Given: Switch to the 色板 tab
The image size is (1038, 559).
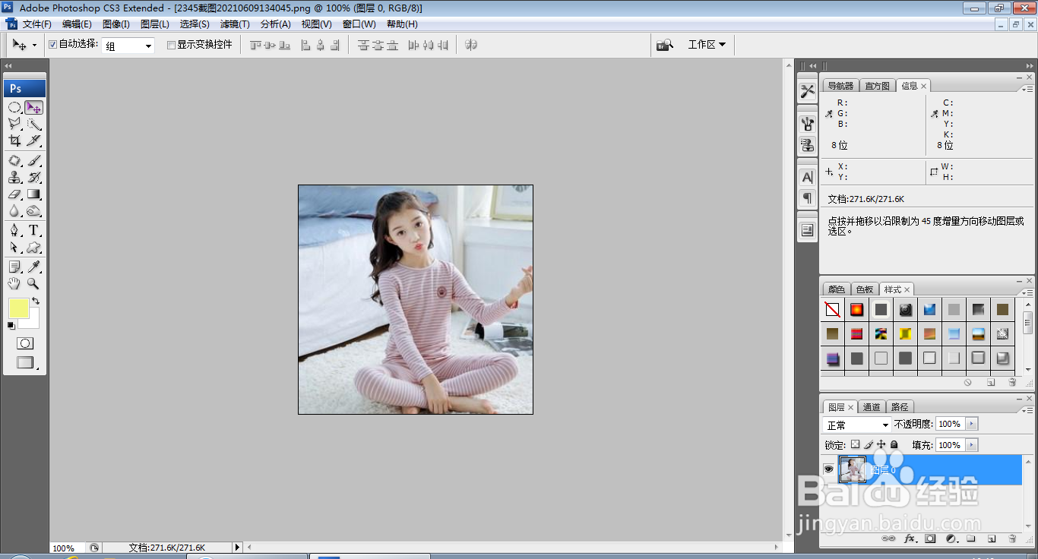Looking at the screenshot, I should 865,289.
